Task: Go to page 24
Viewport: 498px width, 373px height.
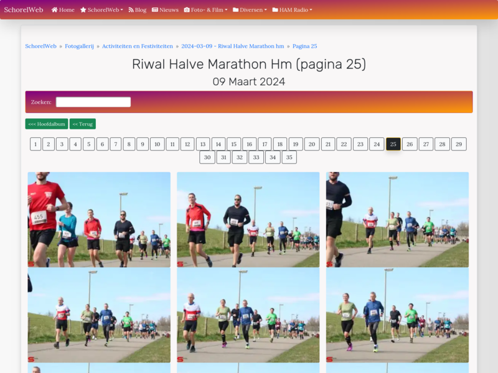Action: pos(377,144)
